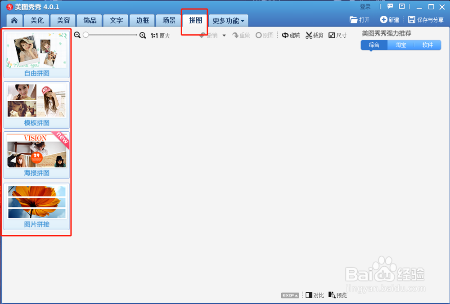Click the zoom out magnifier icon

coord(77,35)
